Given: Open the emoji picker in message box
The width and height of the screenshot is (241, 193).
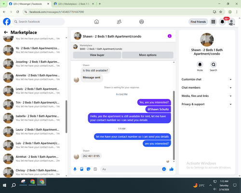Looking at the screenshot, I should point(164,169).
